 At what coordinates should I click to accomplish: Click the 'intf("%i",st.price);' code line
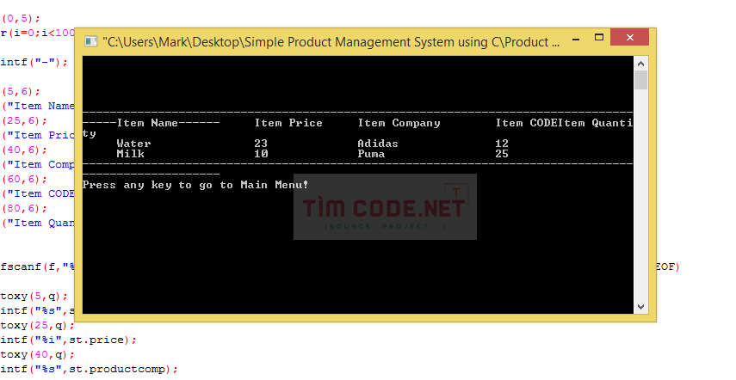click(69, 340)
